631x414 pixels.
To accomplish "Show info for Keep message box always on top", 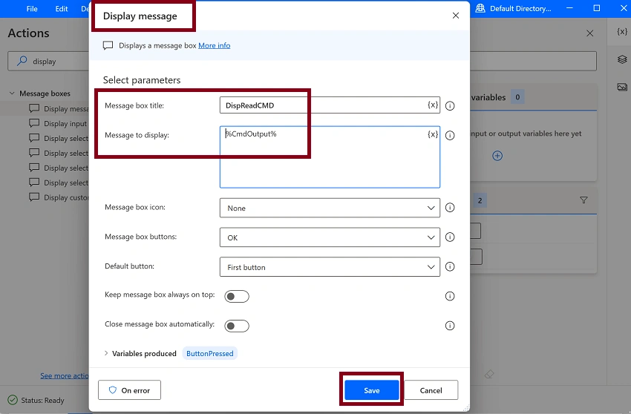I will coord(450,296).
